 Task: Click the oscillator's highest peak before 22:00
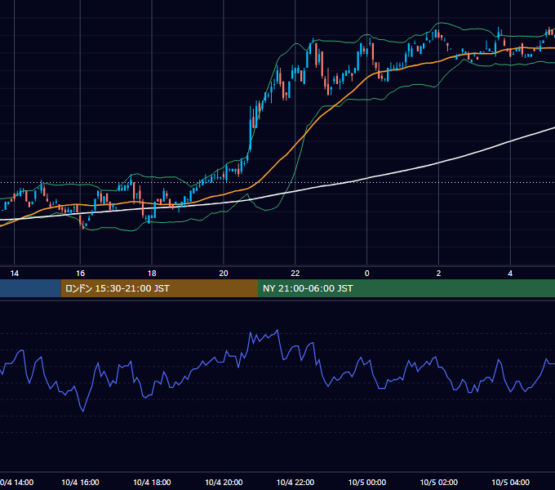pos(277,330)
